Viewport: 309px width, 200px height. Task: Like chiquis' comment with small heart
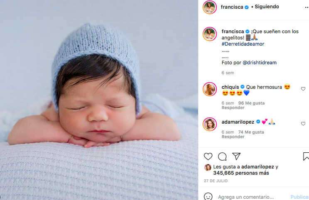pyautogui.click(x=303, y=89)
